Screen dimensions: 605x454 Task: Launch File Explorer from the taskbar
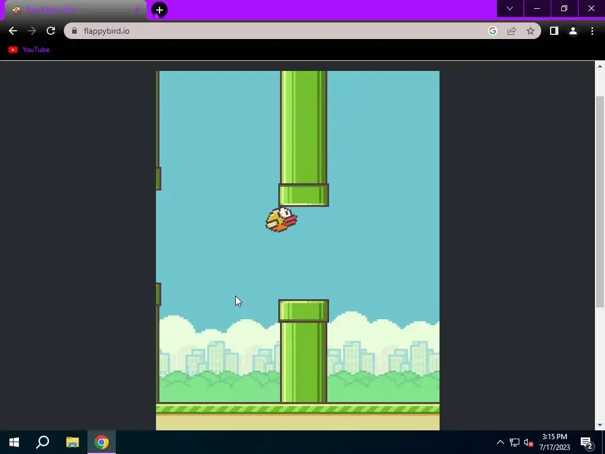[x=72, y=442]
